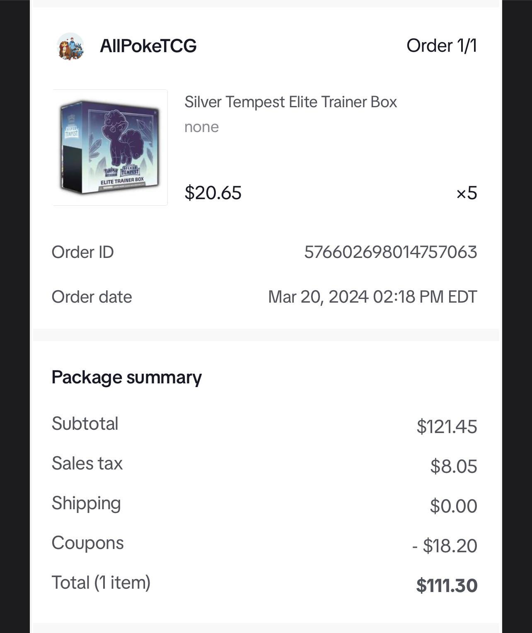Open the Silver Tempest box product image
532x633 pixels.
[110, 147]
